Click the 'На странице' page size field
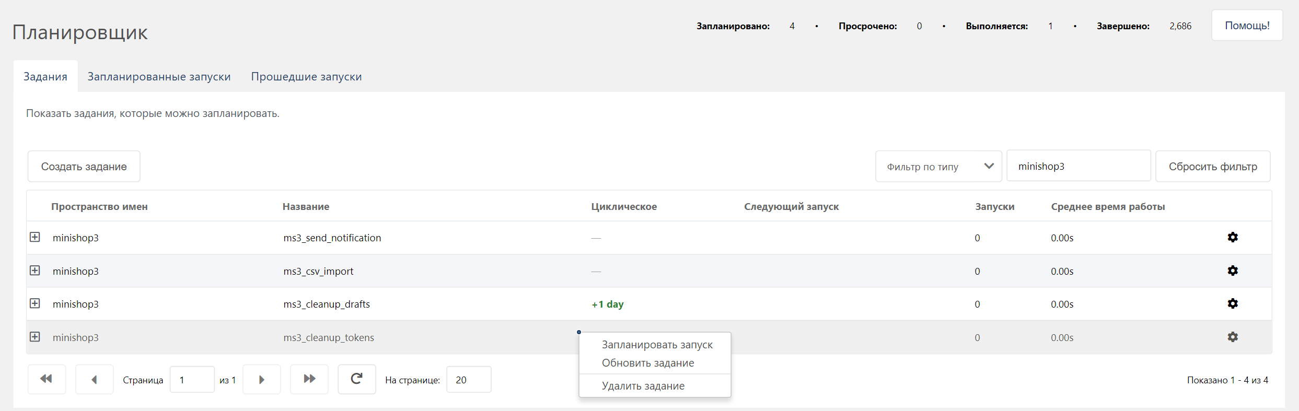The width and height of the screenshot is (1299, 411). click(469, 380)
